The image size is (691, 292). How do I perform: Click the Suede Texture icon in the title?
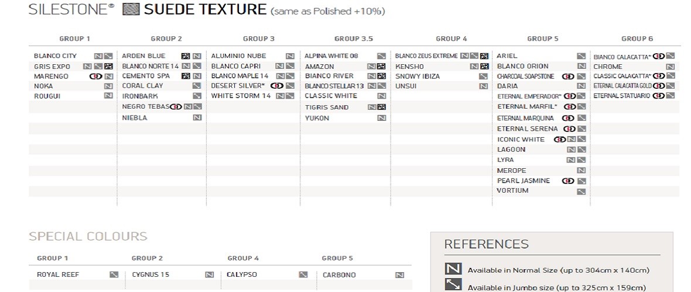click(x=131, y=9)
